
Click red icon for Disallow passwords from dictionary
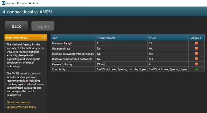[197, 54]
